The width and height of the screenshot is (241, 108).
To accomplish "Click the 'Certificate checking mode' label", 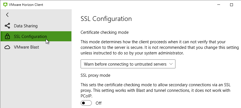I will (105, 32).
